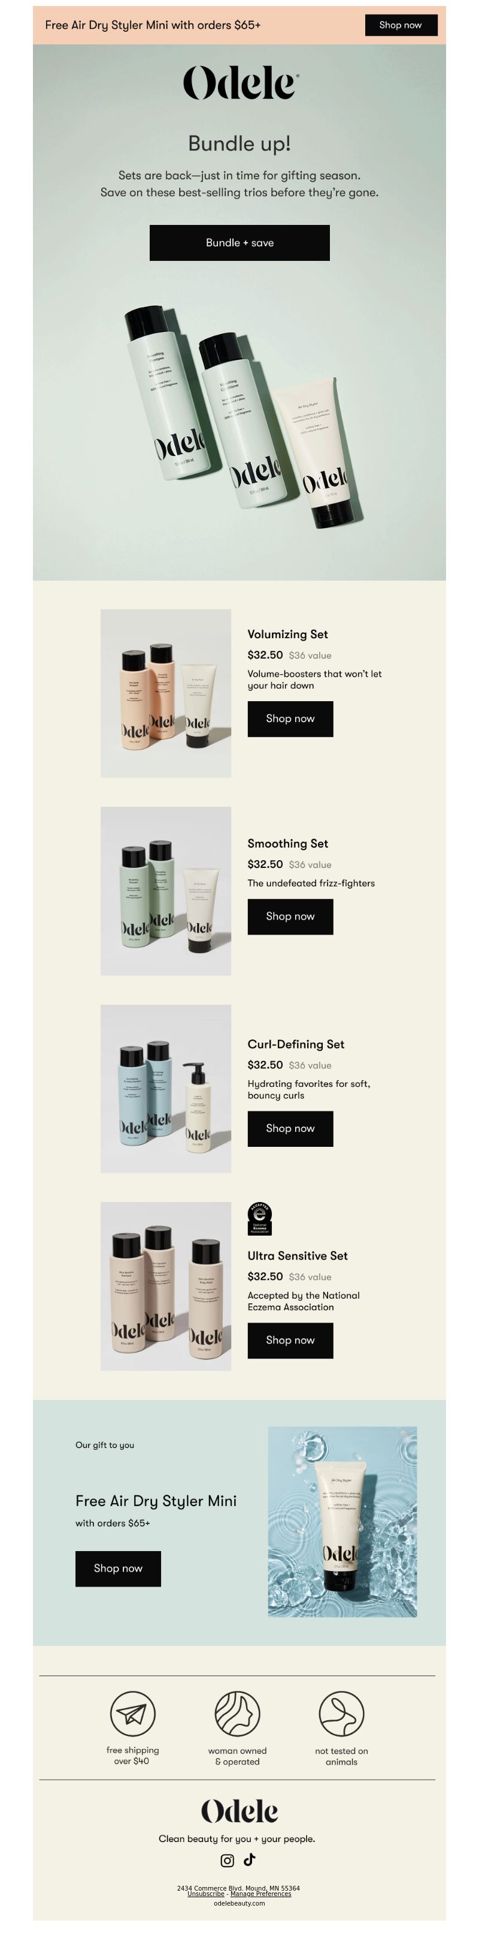Viewport: 479px width, 1944px height.
Task: Open the Air Dry Styler water image
Action: tap(342, 1521)
